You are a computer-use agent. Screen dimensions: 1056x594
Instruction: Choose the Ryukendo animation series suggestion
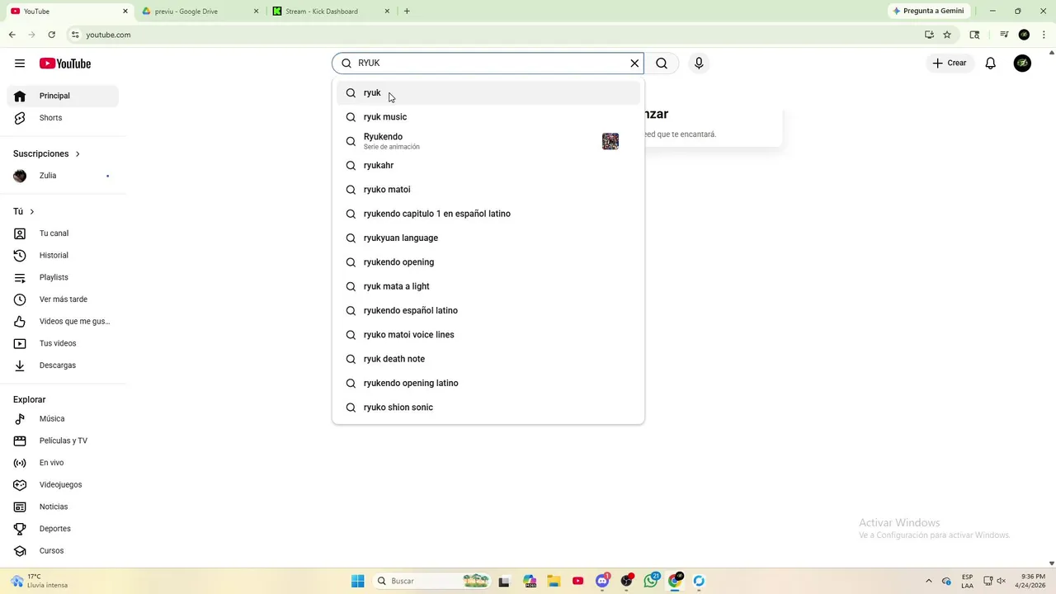point(488,141)
